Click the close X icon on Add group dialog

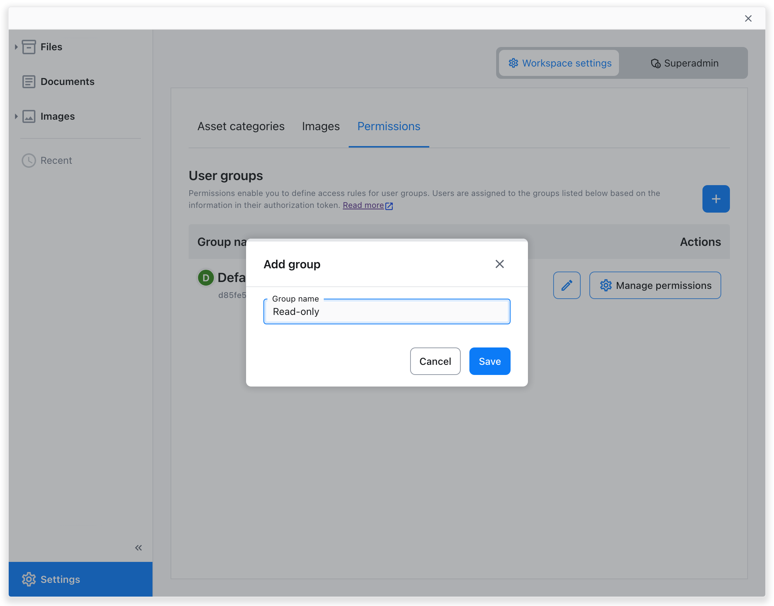(x=500, y=263)
